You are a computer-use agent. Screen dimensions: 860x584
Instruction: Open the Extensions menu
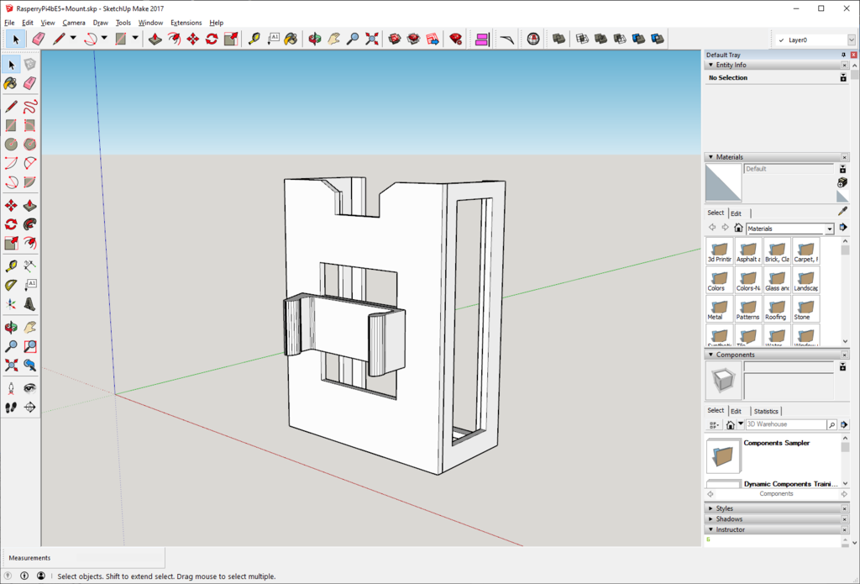point(186,23)
